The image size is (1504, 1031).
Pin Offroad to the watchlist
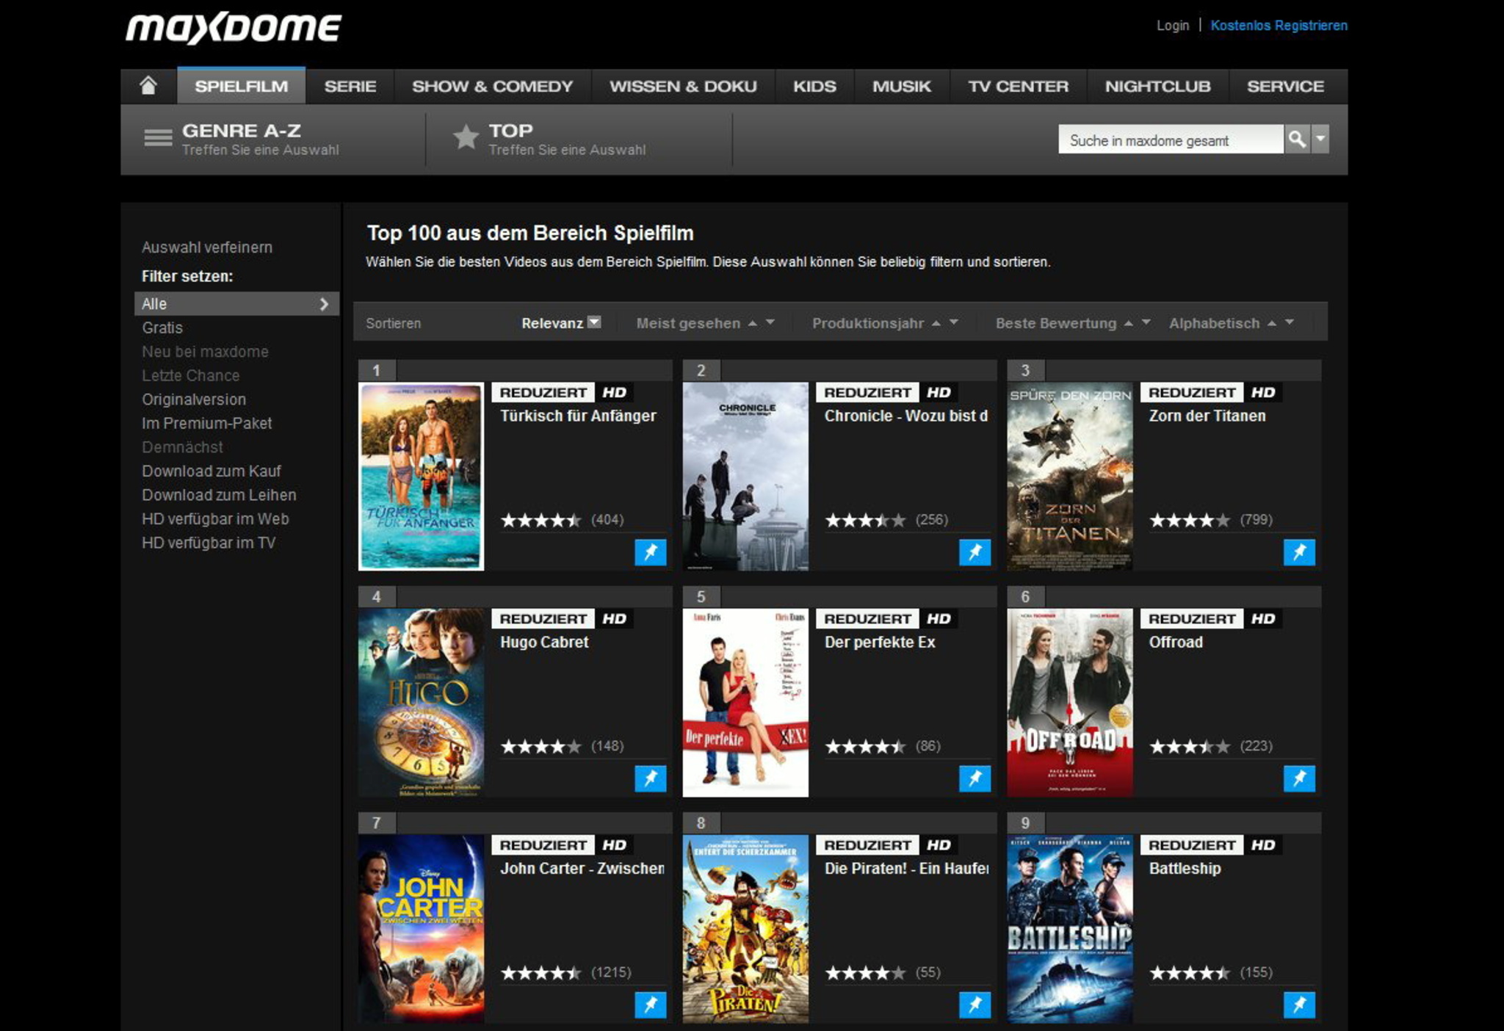1299,778
